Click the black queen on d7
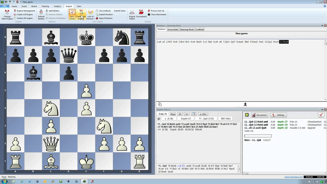327x184 pixels. (69, 55)
